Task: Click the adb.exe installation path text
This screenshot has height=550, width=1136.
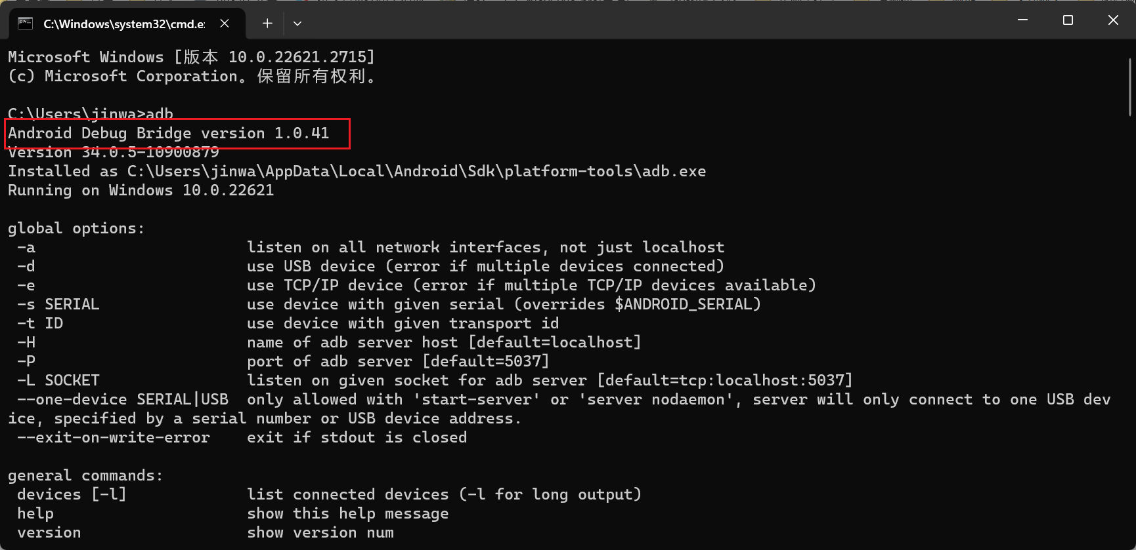Action: 416,172
